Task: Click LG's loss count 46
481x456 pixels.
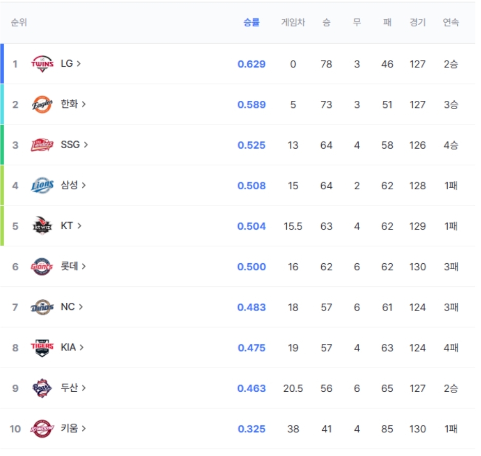Action: [x=387, y=64]
